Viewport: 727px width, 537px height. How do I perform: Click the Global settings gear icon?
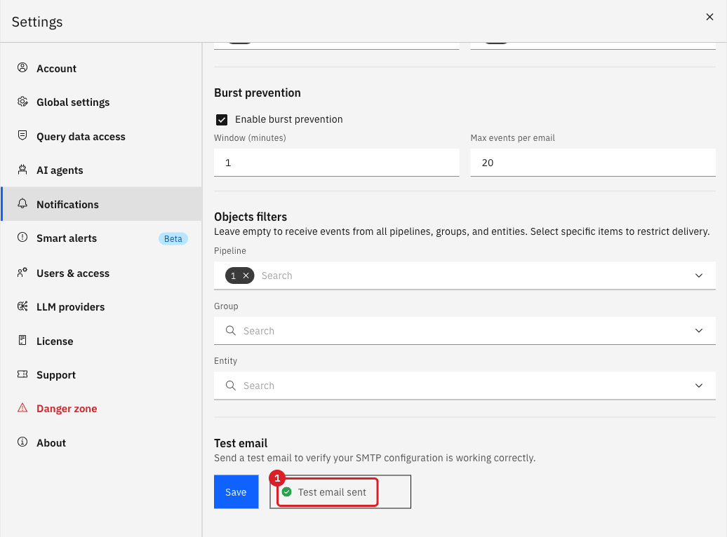tap(22, 102)
